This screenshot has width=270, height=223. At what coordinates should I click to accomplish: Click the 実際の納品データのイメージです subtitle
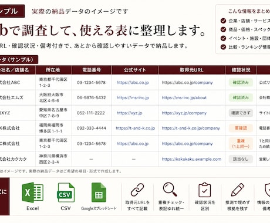click(x=80, y=11)
